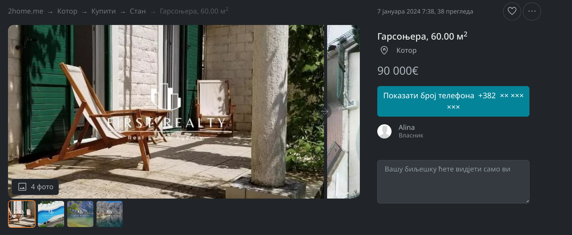Click Alina's profile avatar

[384, 131]
